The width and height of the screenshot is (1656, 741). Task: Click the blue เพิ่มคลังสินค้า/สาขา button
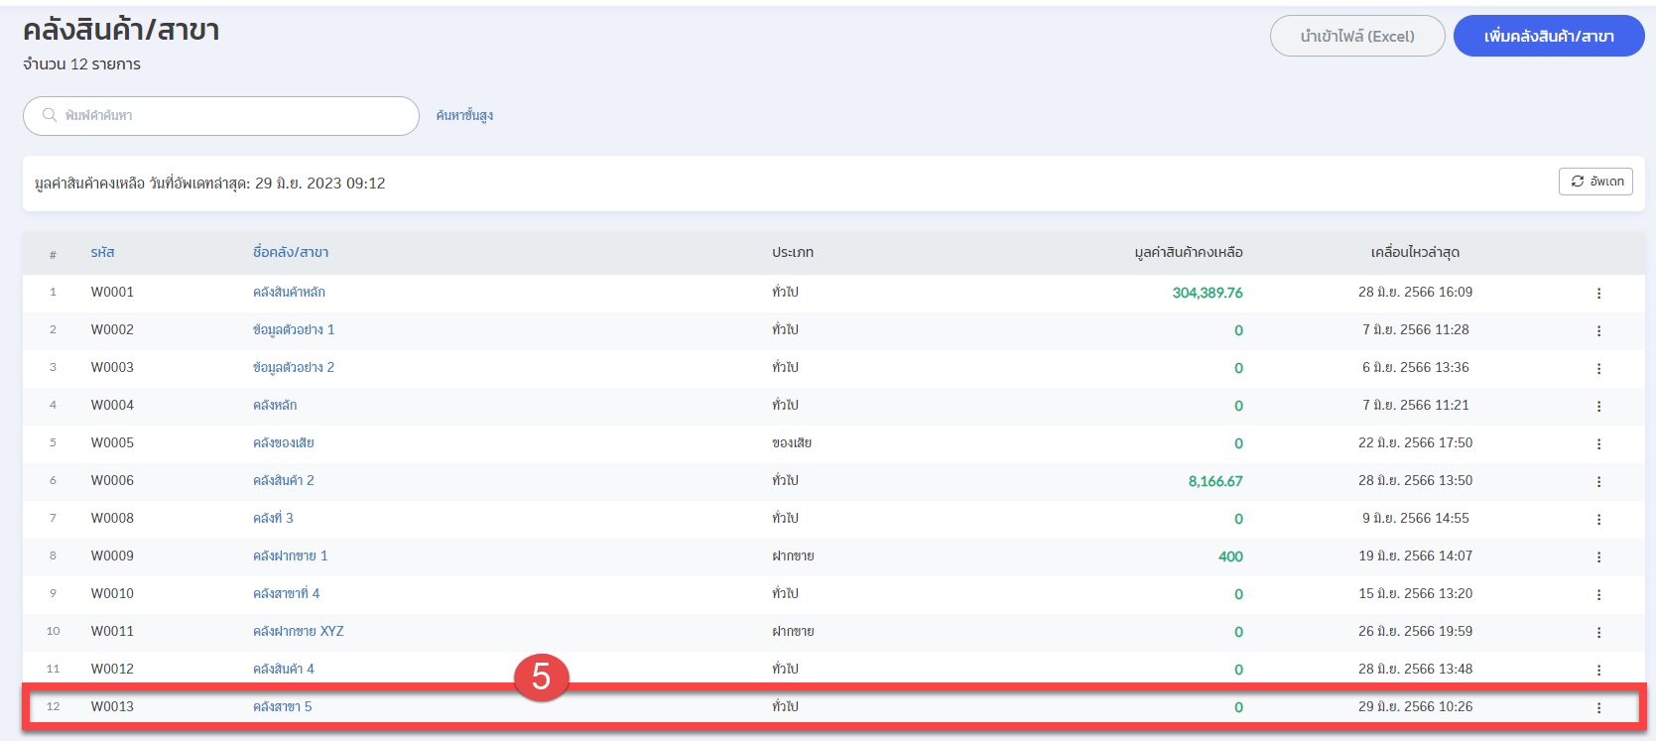pyautogui.click(x=1548, y=36)
